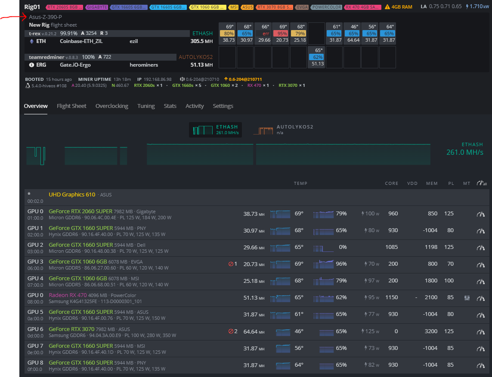Click error indicator on EVGA GTX 1060 6GB row

(x=232, y=264)
